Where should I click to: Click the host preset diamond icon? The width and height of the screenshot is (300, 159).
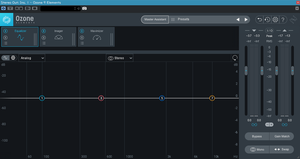click(79, 8)
